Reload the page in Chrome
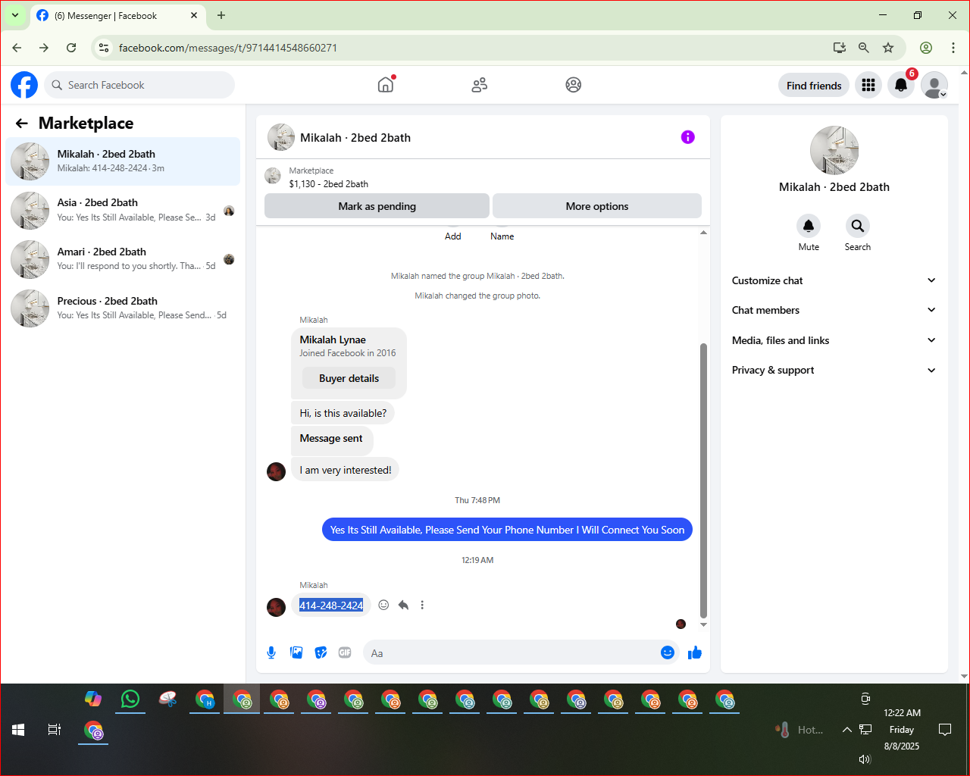 point(71,48)
